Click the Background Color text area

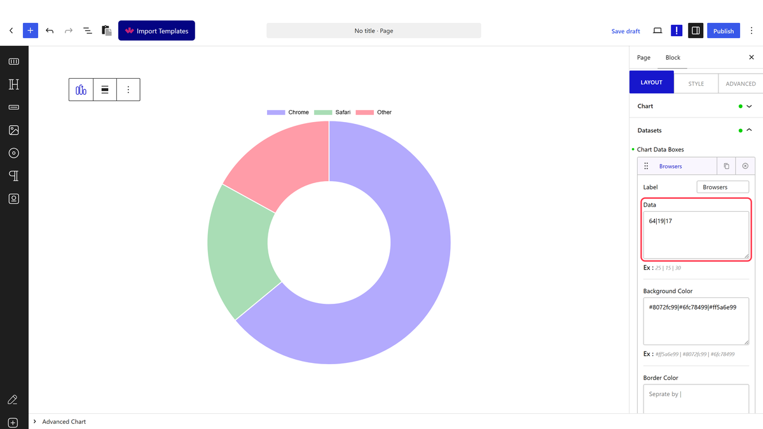[696, 321]
